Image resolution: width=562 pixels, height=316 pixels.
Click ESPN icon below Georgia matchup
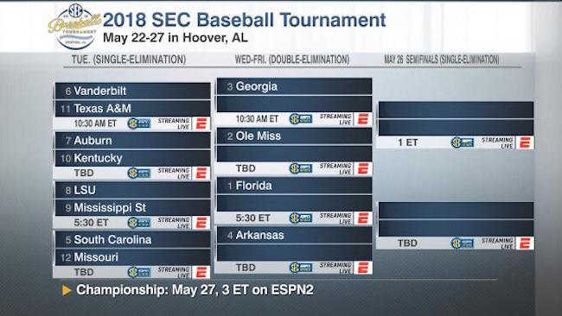pyautogui.click(x=363, y=119)
